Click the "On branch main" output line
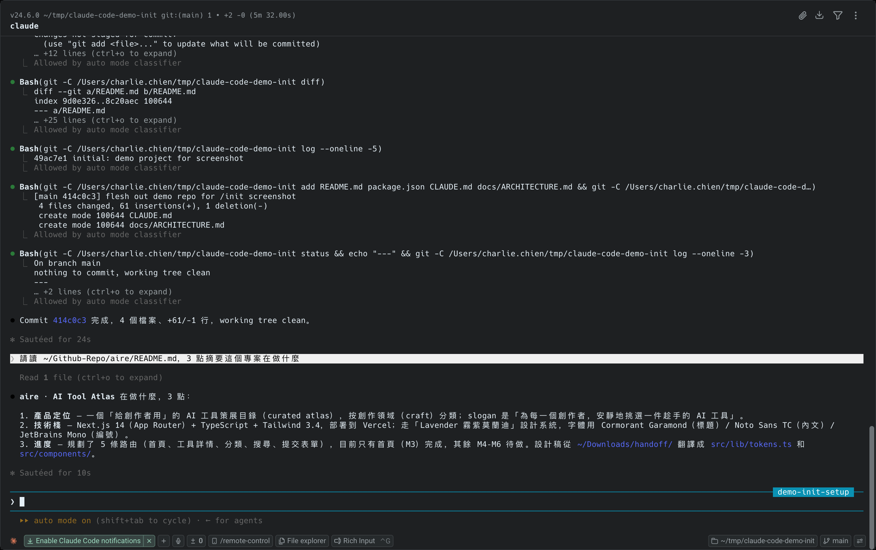Viewport: 876px width, 550px height. [67, 263]
